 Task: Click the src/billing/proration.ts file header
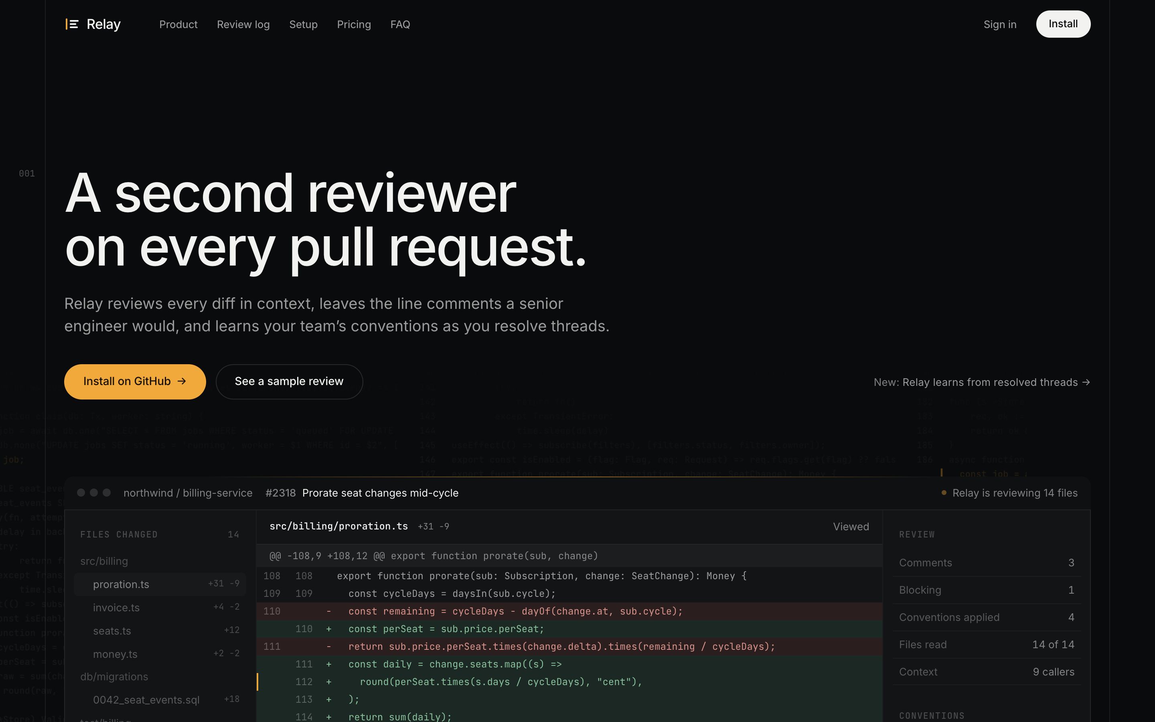pyautogui.click(x=338, y=526)
